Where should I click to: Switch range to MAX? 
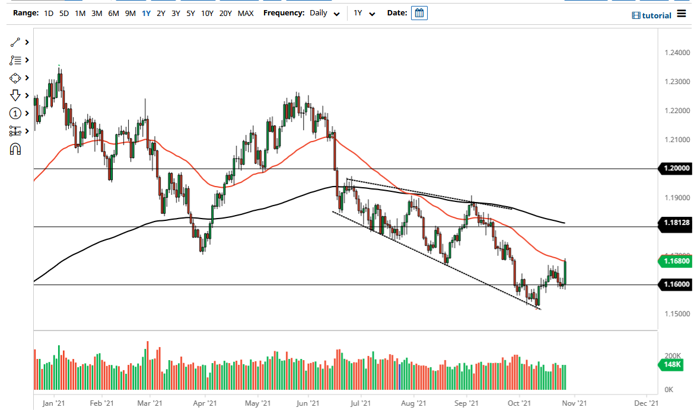(x=246, y=12)
